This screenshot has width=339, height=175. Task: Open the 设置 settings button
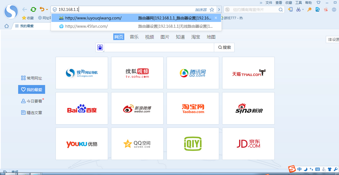point(333,39)
